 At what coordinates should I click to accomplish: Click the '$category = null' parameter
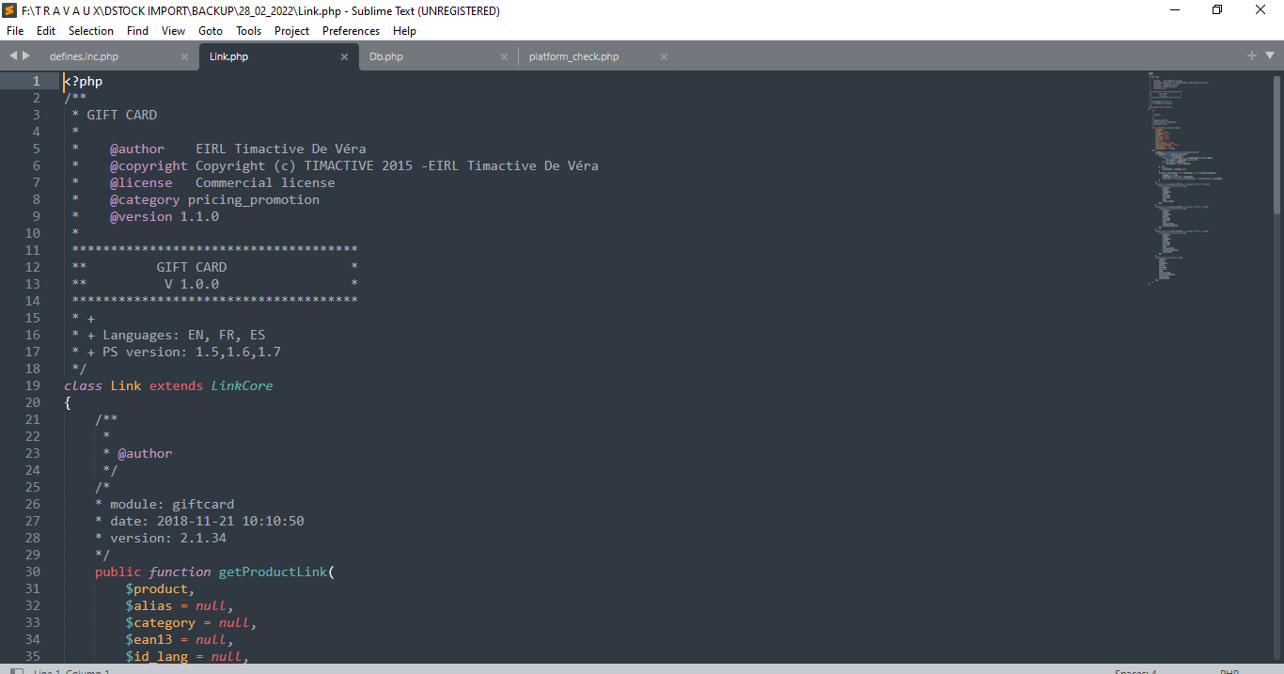click(188, 622)
